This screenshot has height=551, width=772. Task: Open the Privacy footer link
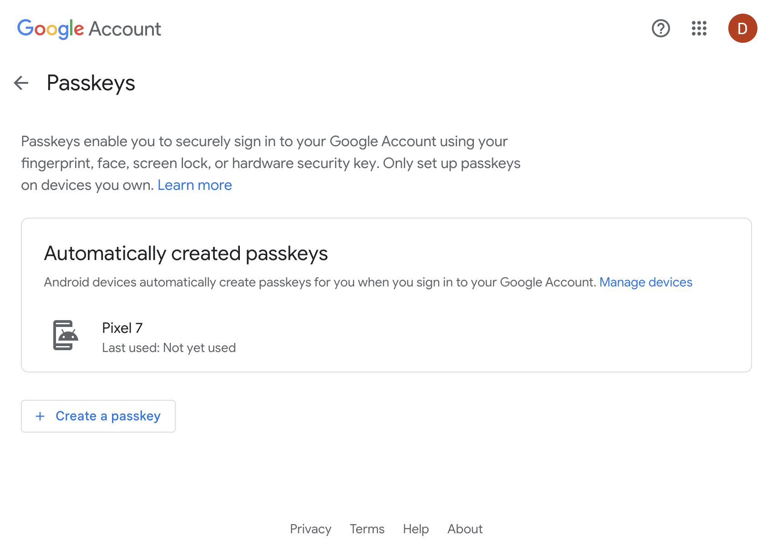point(310,529)
